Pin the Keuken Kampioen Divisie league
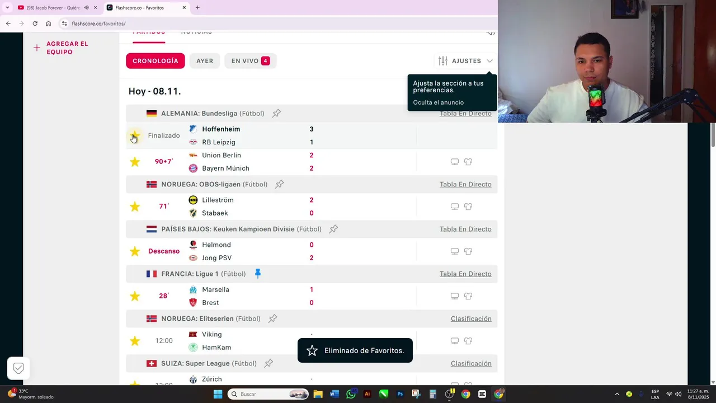The image size is (716, 403). coord(333,229)
